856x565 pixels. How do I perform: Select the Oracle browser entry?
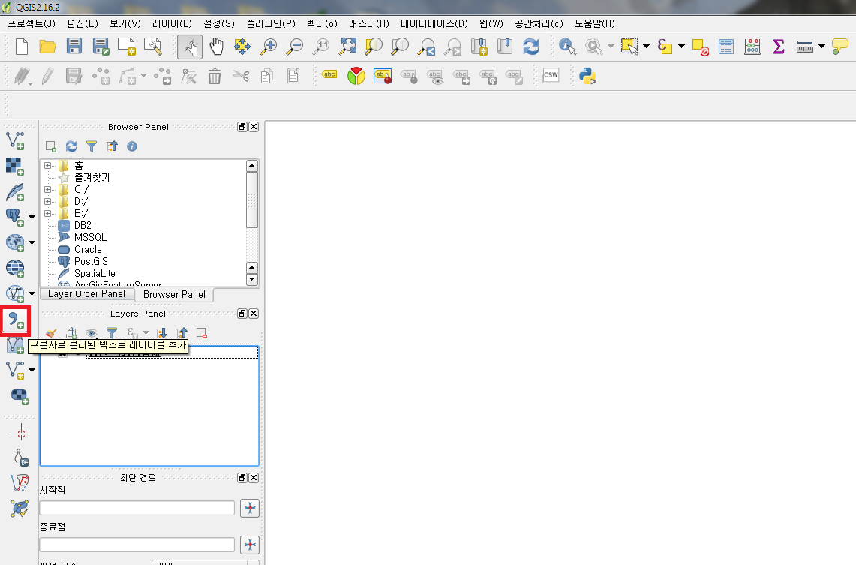[x=88, y=249]
